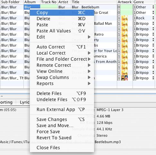This screenshot has height=155, width=156.
Task: Click the 'Blur/Blur_ Th' sub folder cell
Action: pos(12,78)
